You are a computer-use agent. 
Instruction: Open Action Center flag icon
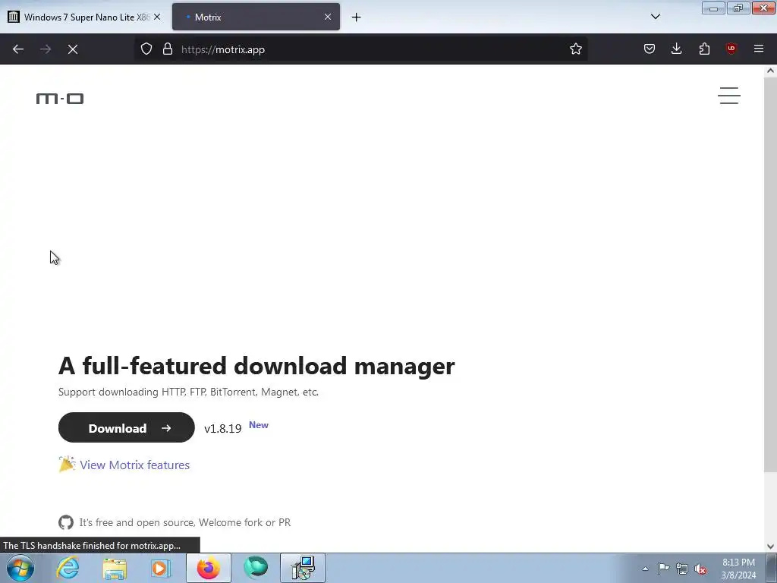663,569
